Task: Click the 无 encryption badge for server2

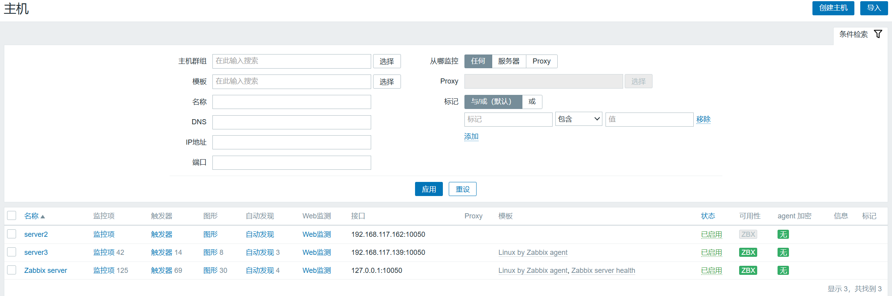Action: pyautogui.click(x=783, y=234)
